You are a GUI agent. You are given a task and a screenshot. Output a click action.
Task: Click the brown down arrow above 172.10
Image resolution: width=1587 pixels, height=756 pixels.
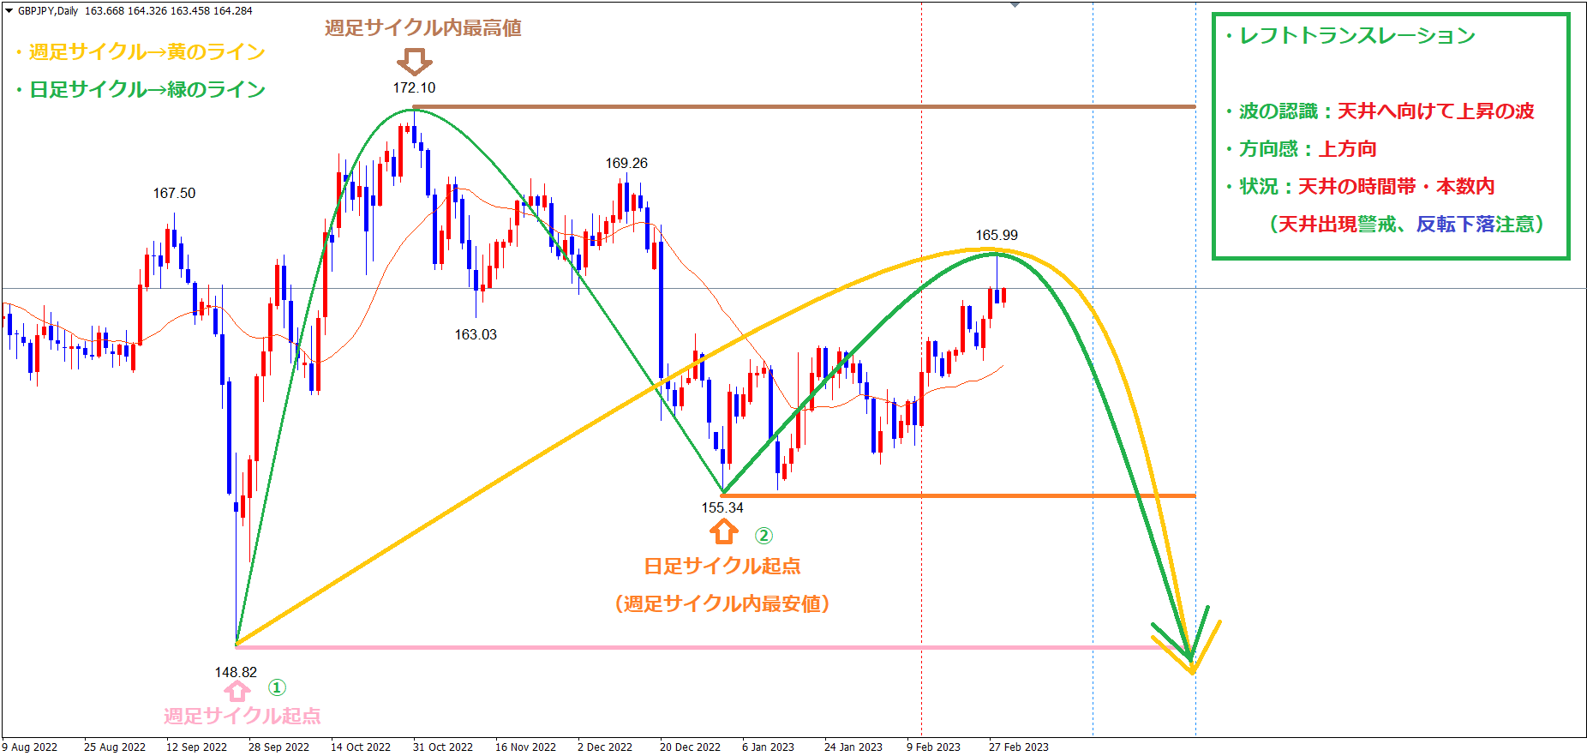pos(415,62)
